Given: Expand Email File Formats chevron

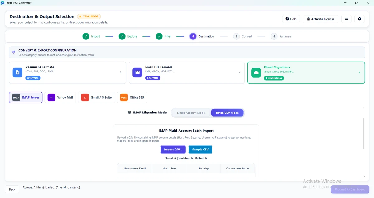Looking at the screenshot, I should click(x=239, y=72).
